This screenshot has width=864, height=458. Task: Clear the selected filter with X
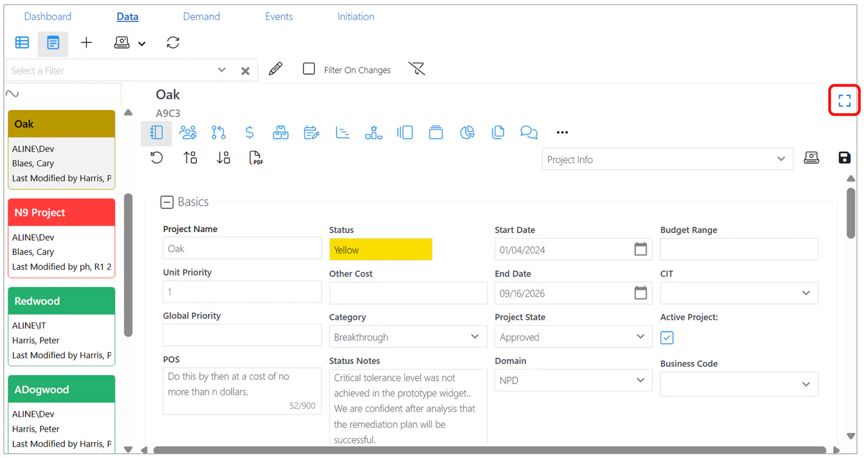245,71
